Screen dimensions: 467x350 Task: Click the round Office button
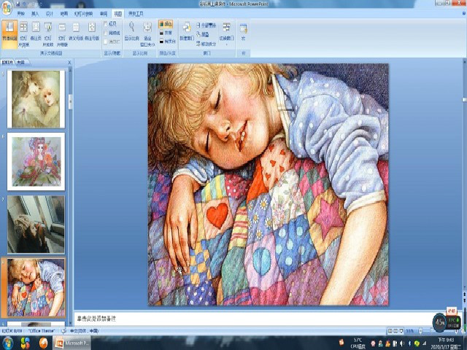click(x=7, y=8)
